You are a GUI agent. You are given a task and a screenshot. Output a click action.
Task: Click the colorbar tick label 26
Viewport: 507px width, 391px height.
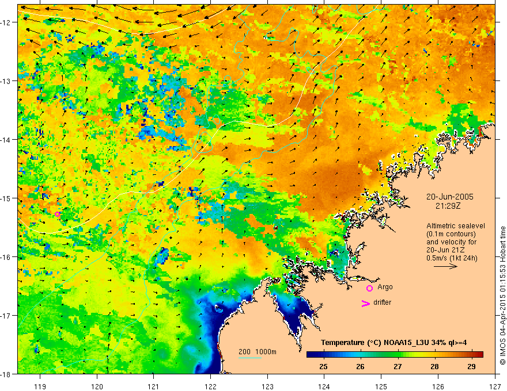[x=360, y=366]
